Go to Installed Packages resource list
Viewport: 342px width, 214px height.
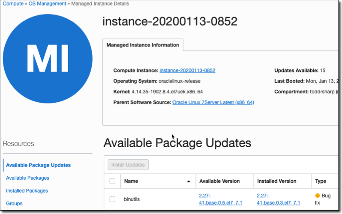27,191
